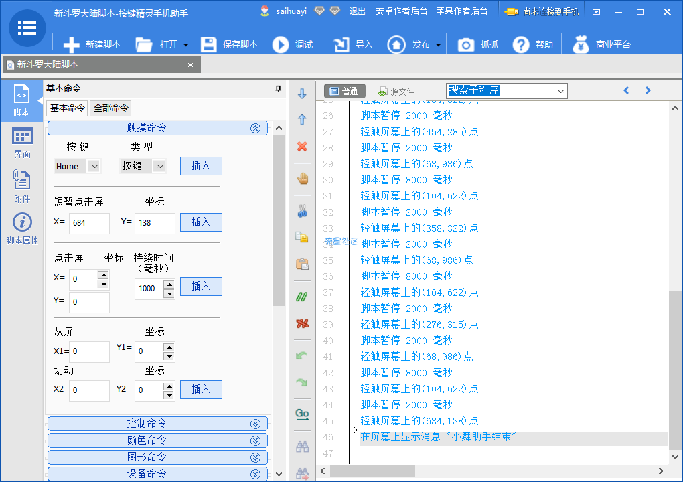Insert the Home key command
The image size is (683, 482).
[x=201, y=166]
